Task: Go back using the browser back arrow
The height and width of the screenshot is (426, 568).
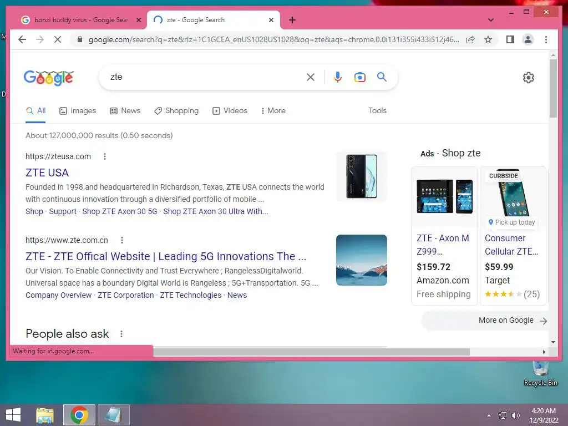Action: (22, 39)
